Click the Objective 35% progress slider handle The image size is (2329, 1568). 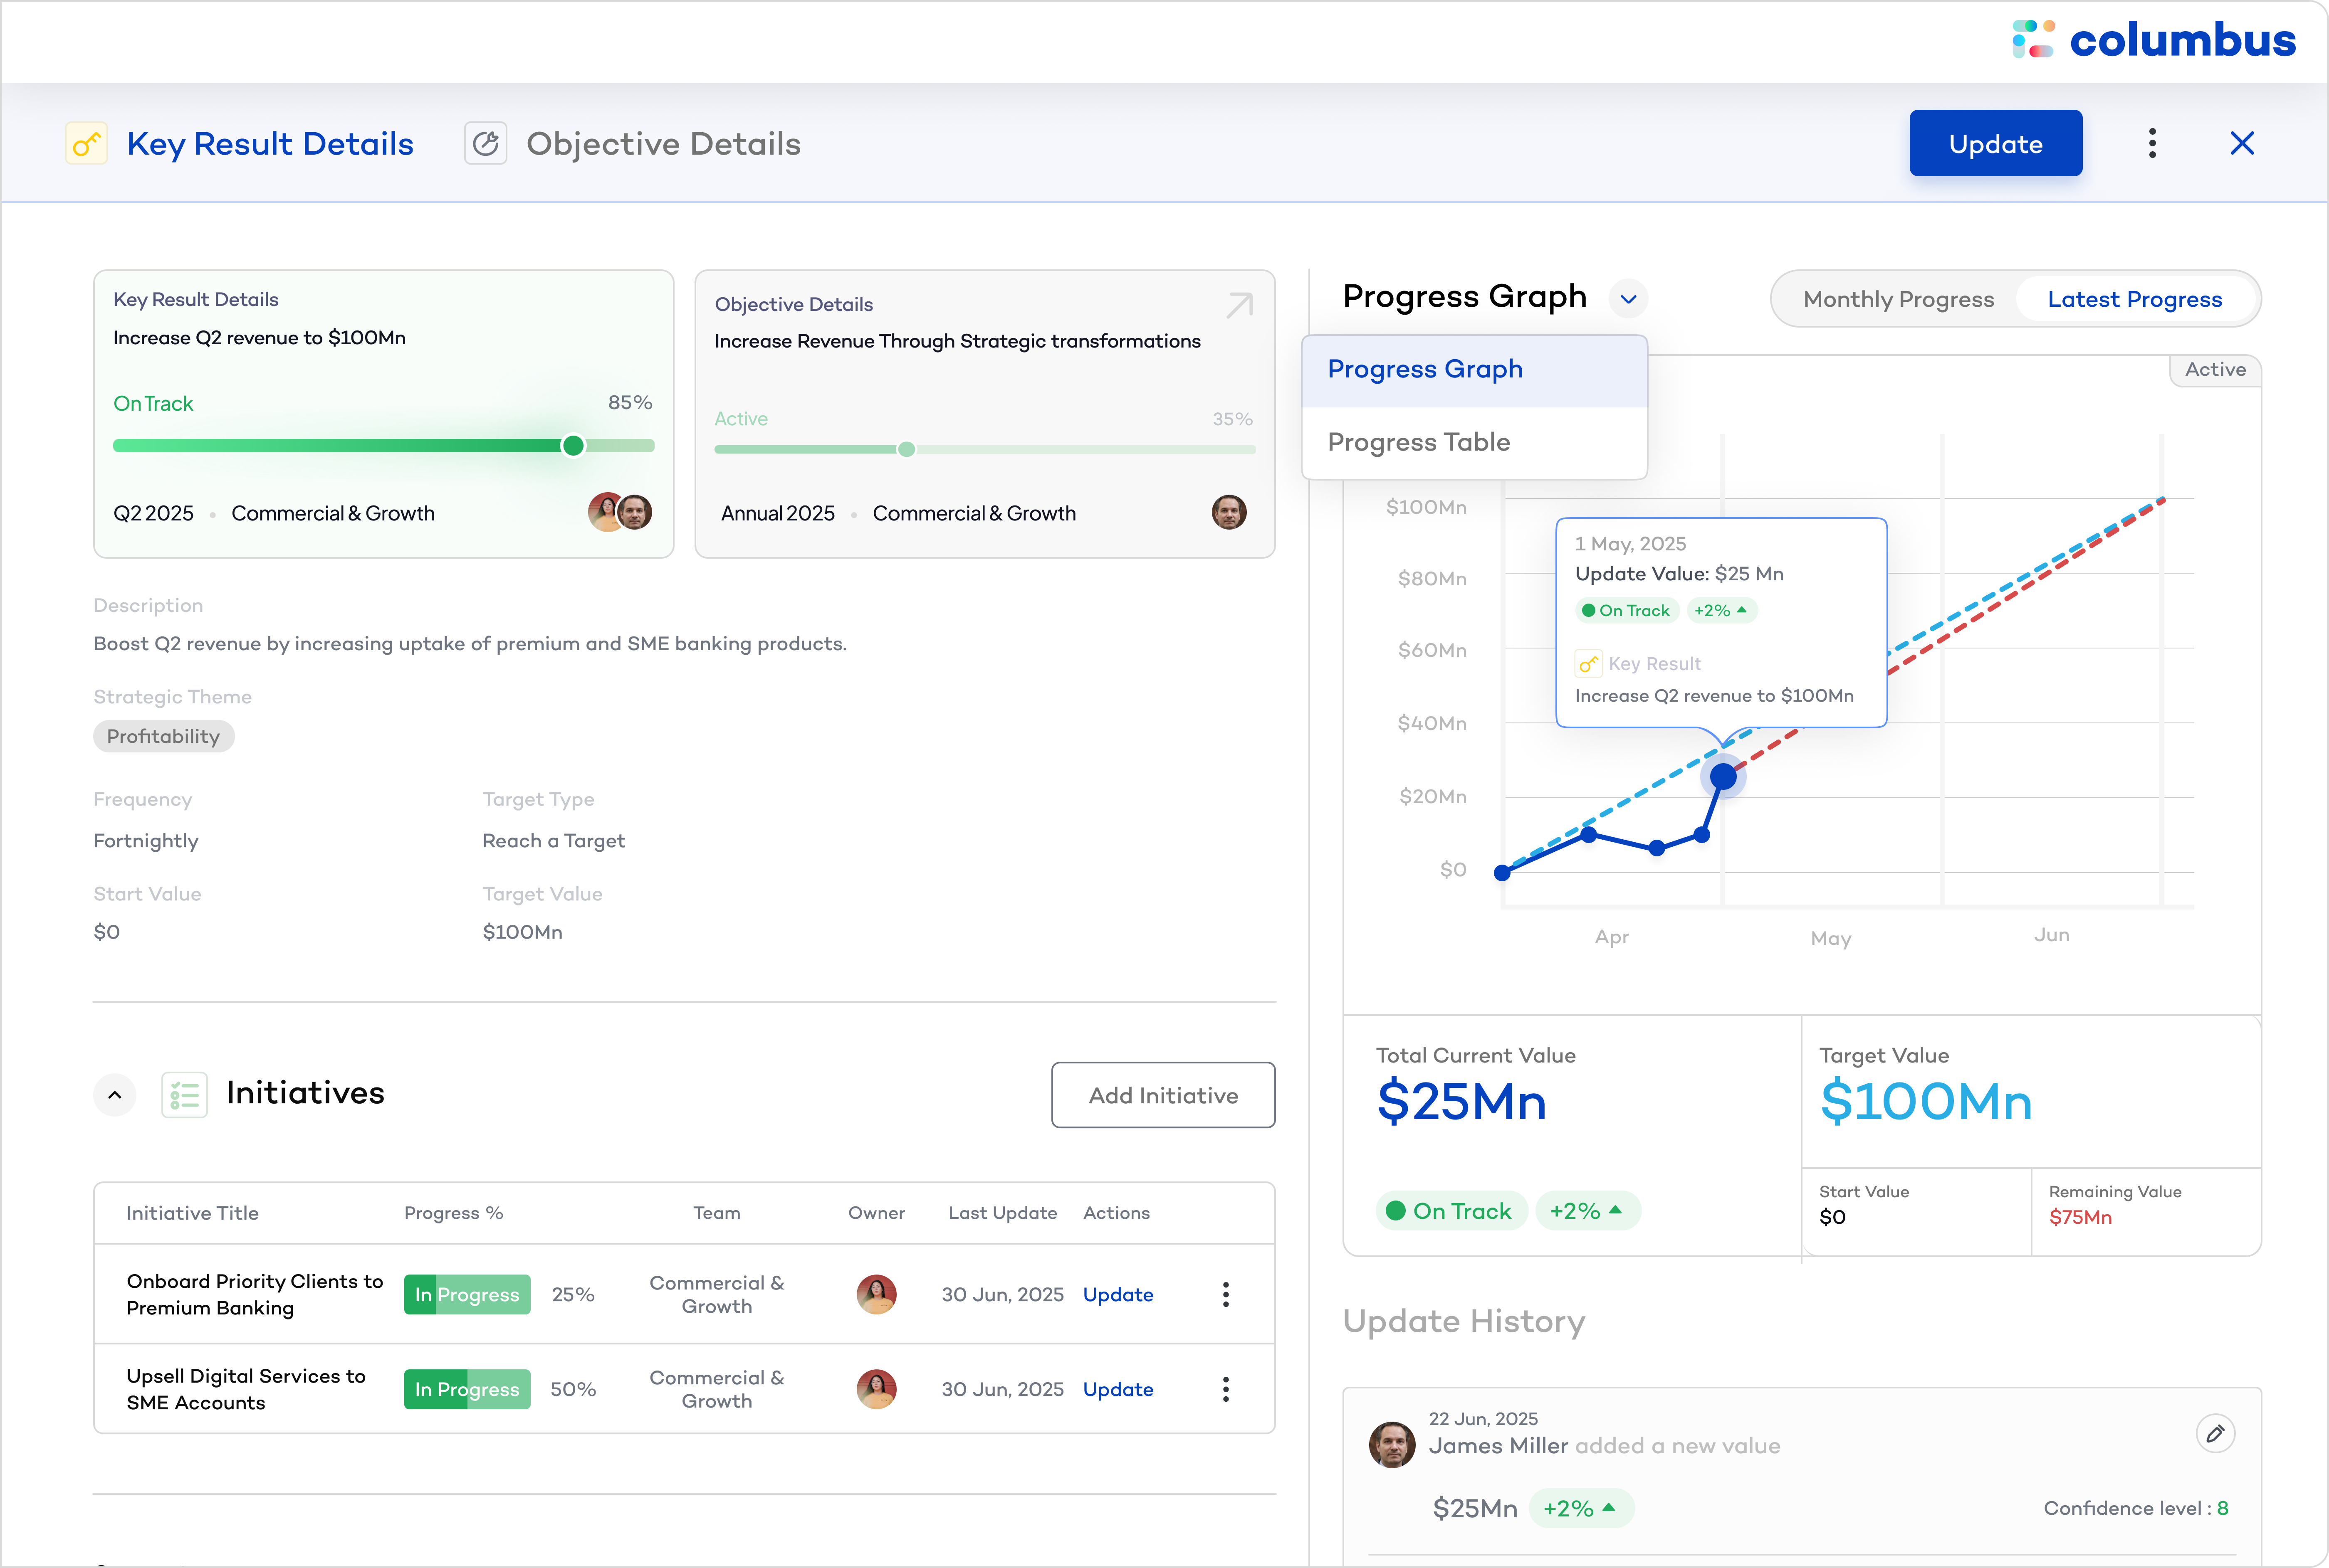pyautogui.click(x=906, y=449)
